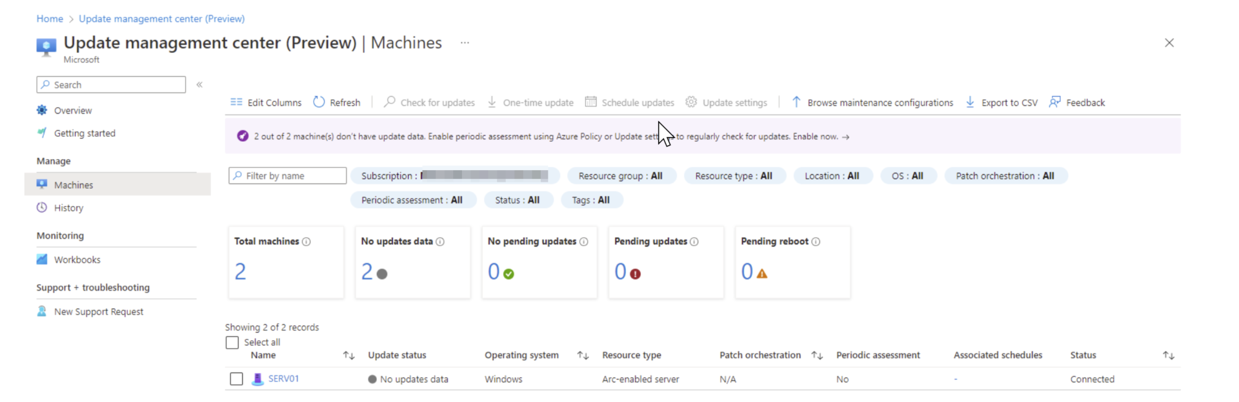Click the Export to CSV download icon
This screenshot has width=1239, height=402.
(970, 102)
